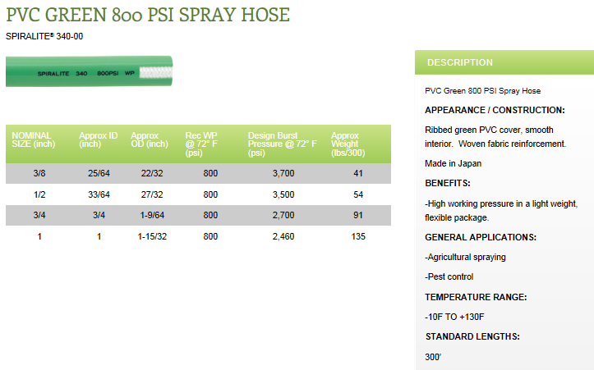This screenshot has width=594, height=370.
Task: Click the TEMPERATURE RANGE heading
Action: 476,297
